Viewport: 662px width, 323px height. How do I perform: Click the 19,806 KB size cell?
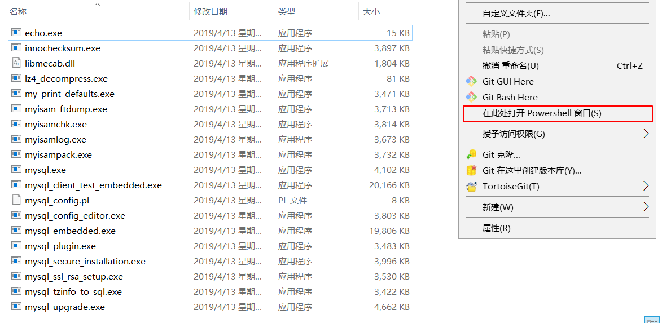coord(389,231)
